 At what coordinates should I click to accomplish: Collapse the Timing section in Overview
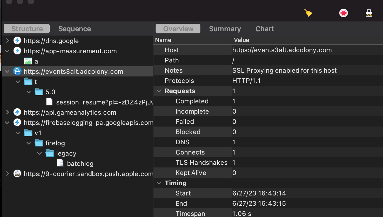click(159, 183)
